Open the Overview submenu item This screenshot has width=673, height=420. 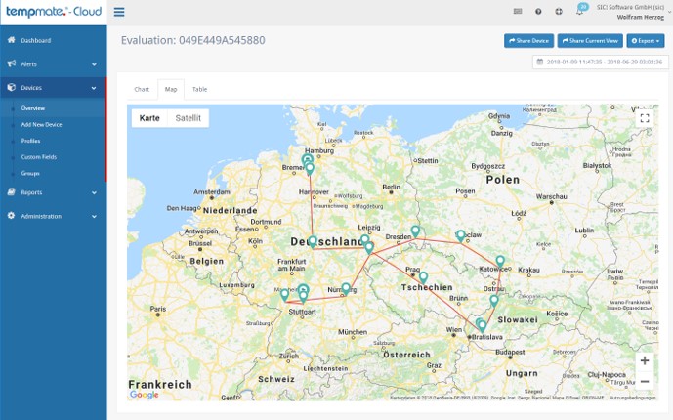33,108
